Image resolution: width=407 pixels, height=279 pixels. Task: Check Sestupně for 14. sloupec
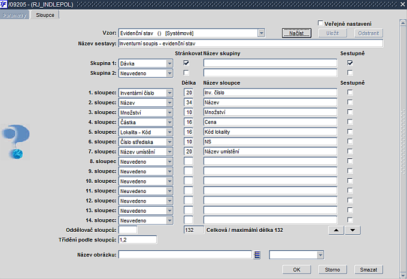(x=350, y=220)
